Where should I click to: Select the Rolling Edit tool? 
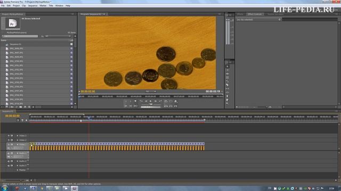coord(228,77)
